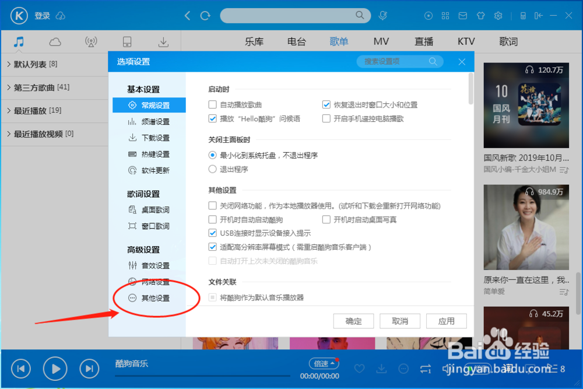This screenshot has width=583, height=389.
Task: Open the 电台 tab
Action: click(x=296, y=41)
